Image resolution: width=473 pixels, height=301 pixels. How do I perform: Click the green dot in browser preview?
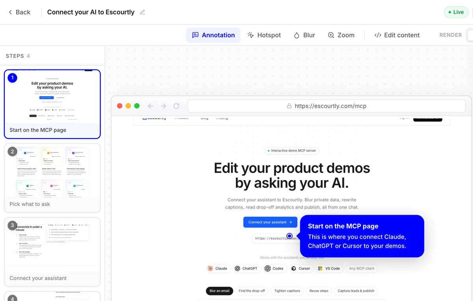point(137,106)
